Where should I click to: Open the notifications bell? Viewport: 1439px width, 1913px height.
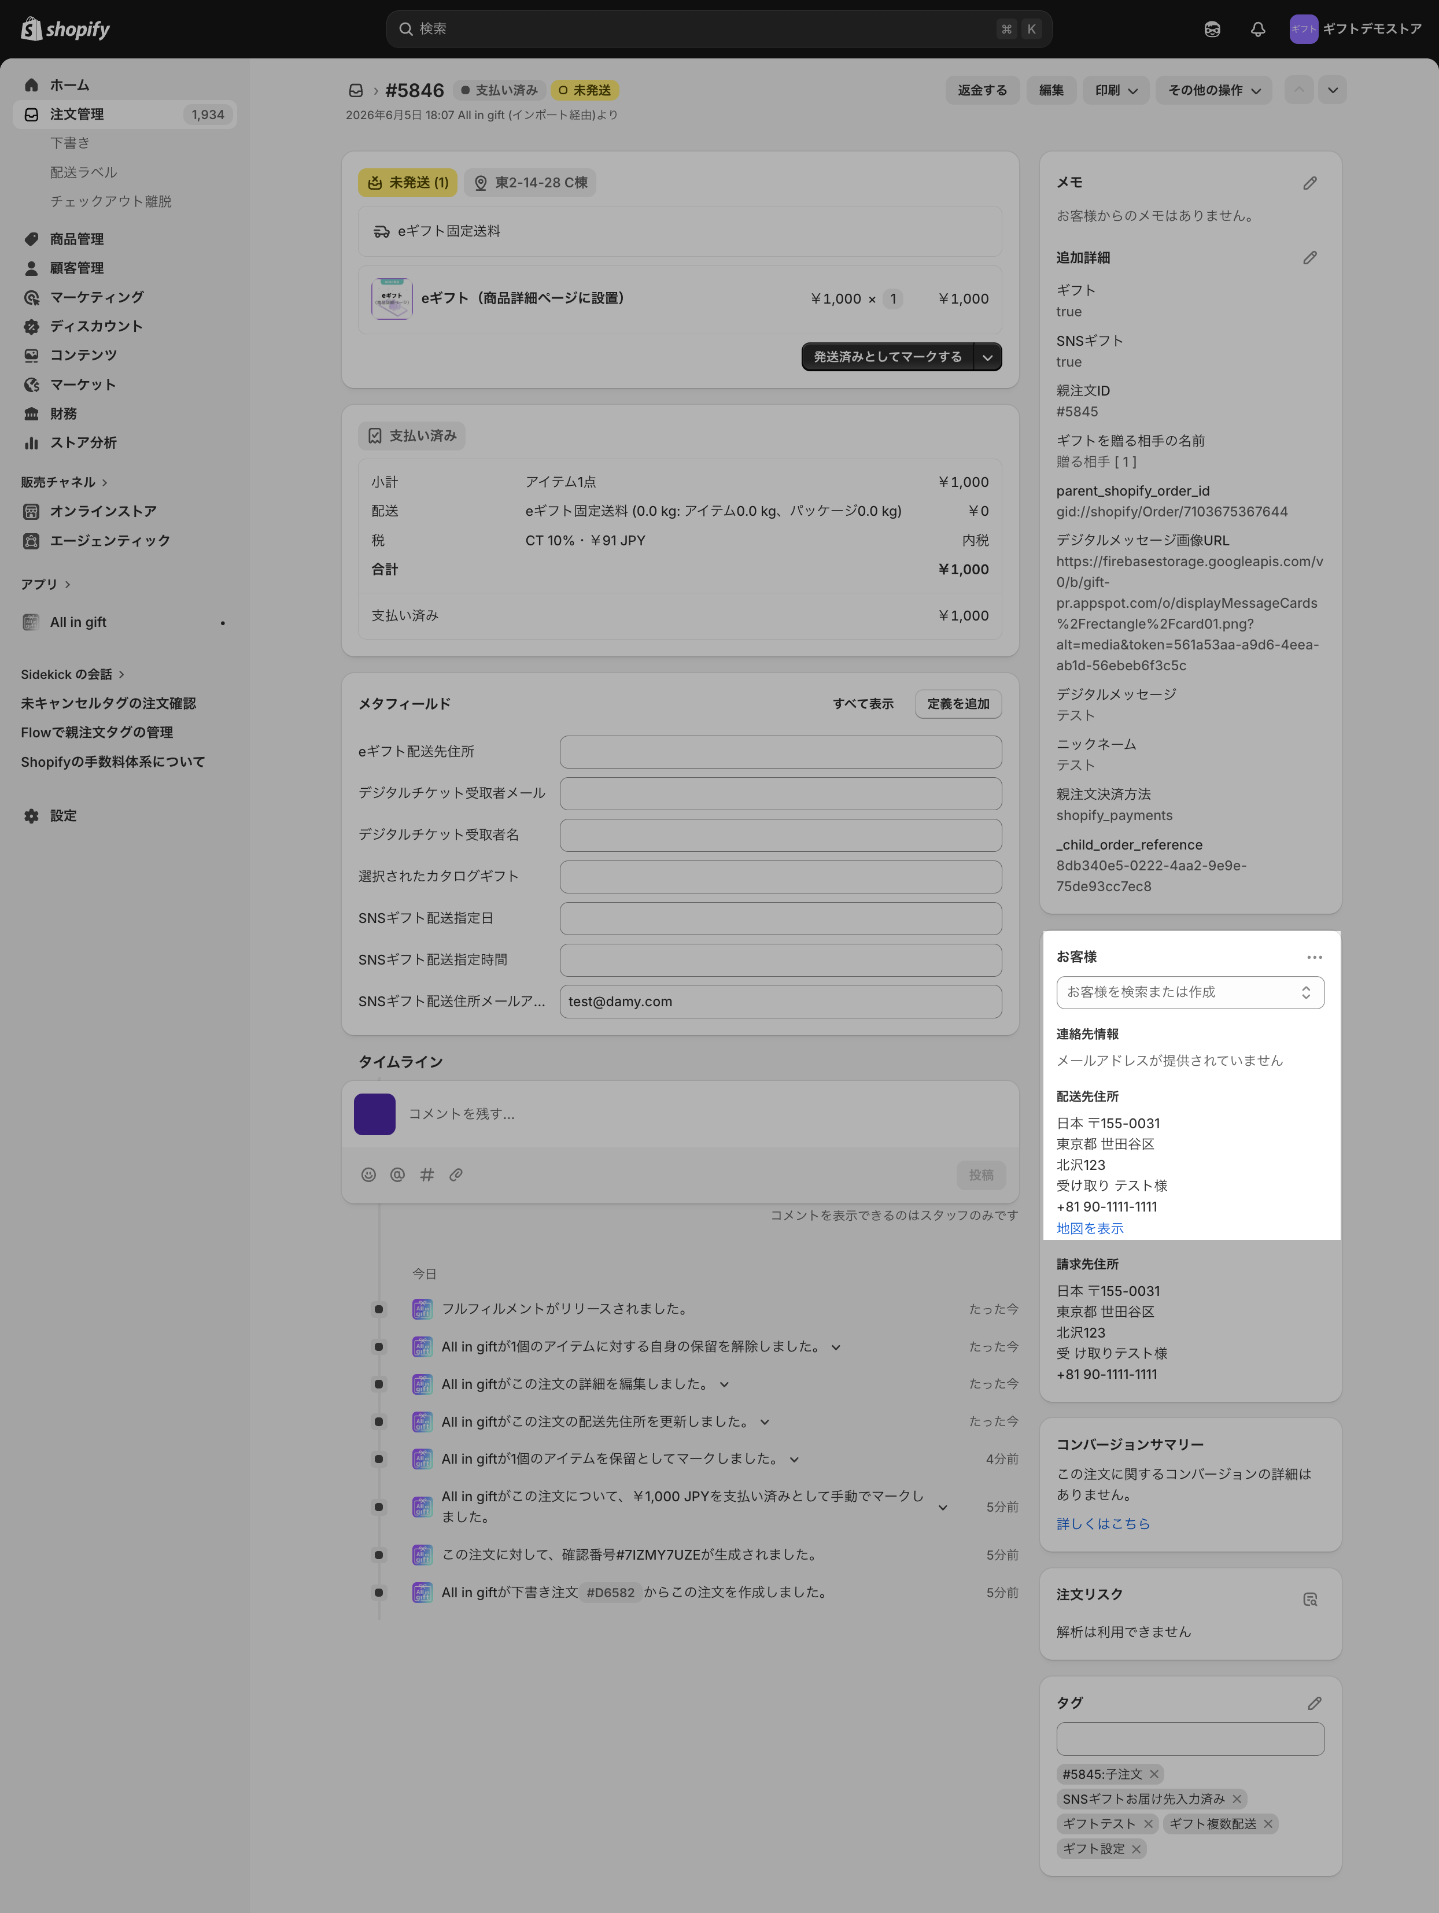tap(1257, 28)
